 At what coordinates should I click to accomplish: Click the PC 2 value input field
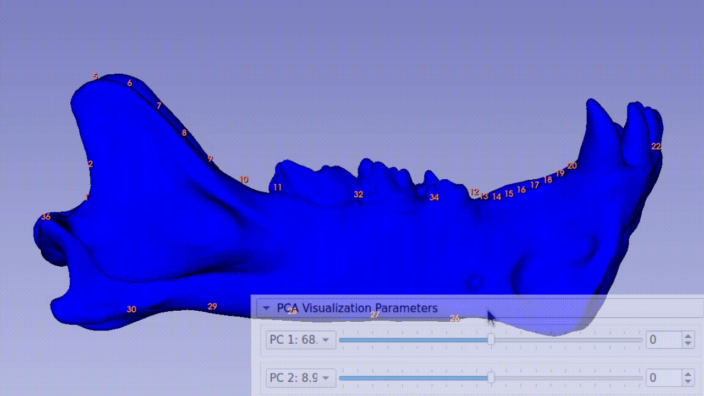(x=663, y=378)
